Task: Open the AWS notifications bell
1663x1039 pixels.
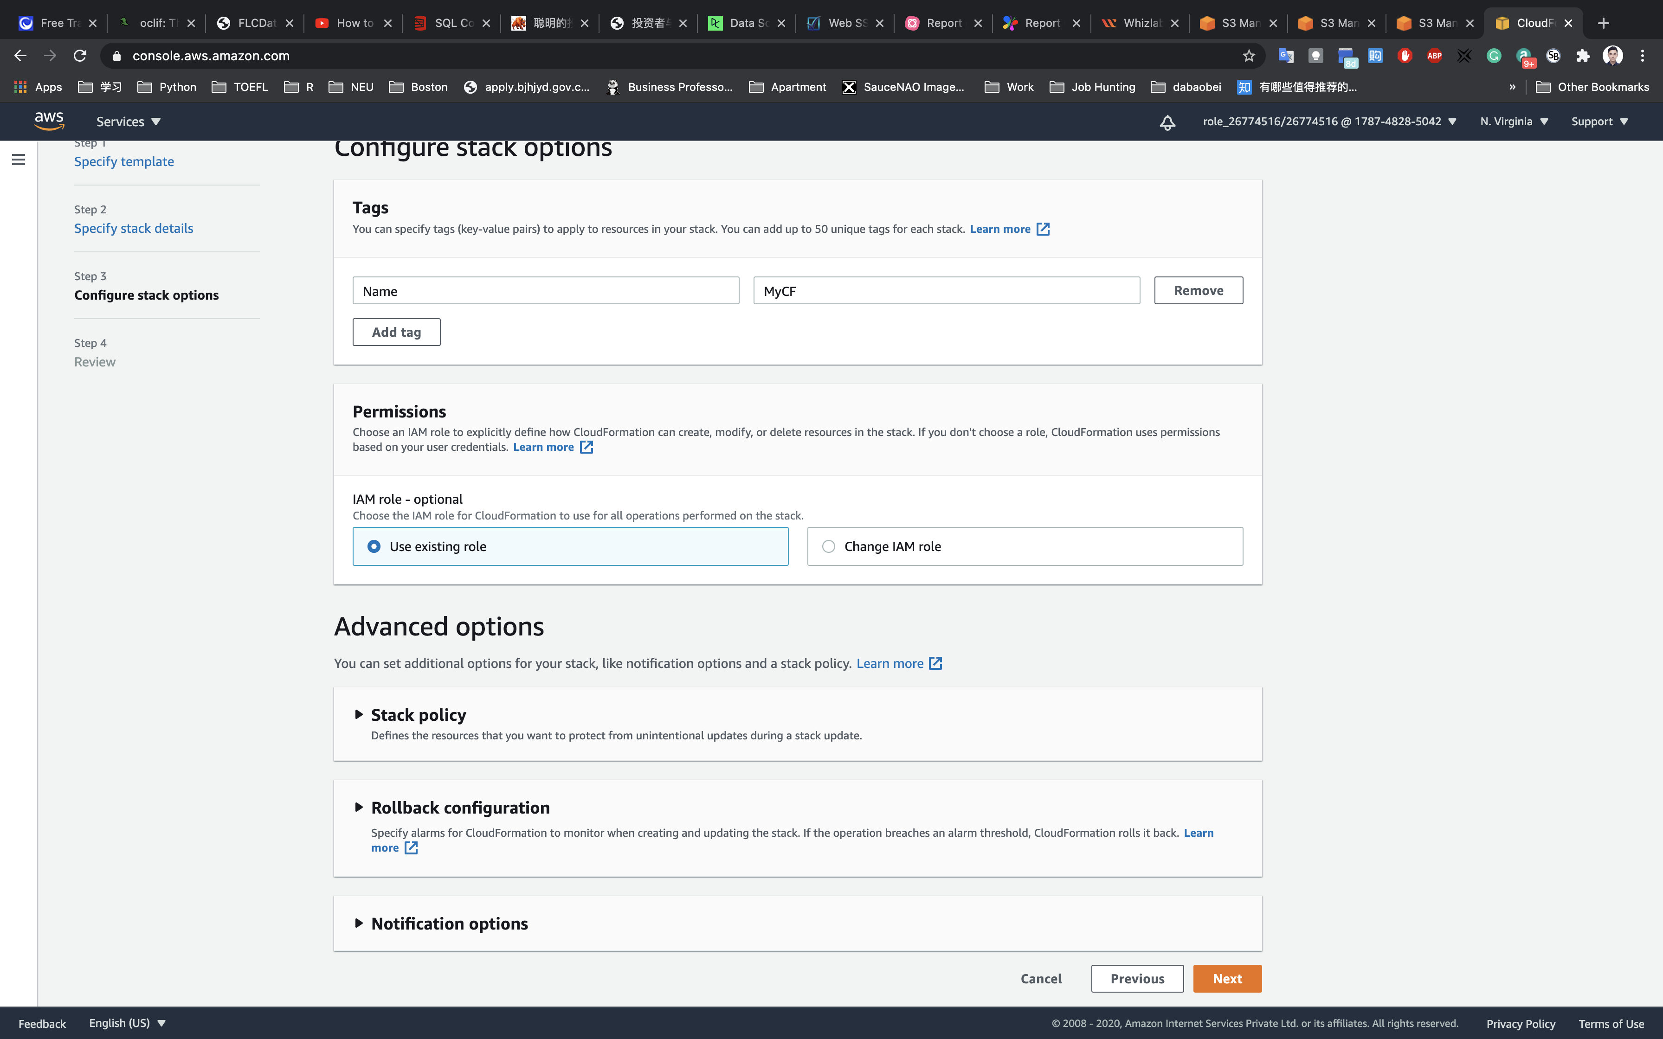Action: pyautogui.click(x=1167, y=122)
